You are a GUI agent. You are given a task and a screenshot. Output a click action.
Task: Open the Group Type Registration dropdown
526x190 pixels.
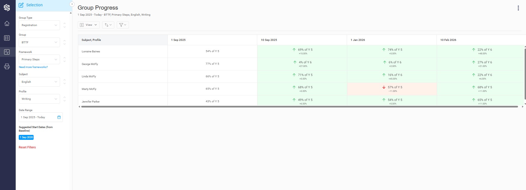39,25
